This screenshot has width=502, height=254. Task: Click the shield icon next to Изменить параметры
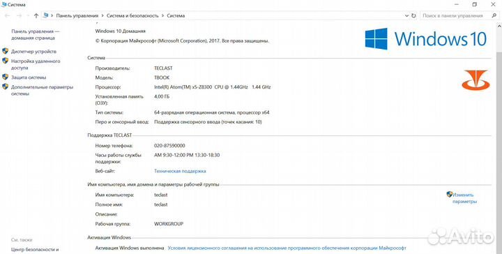click(450, 194)
